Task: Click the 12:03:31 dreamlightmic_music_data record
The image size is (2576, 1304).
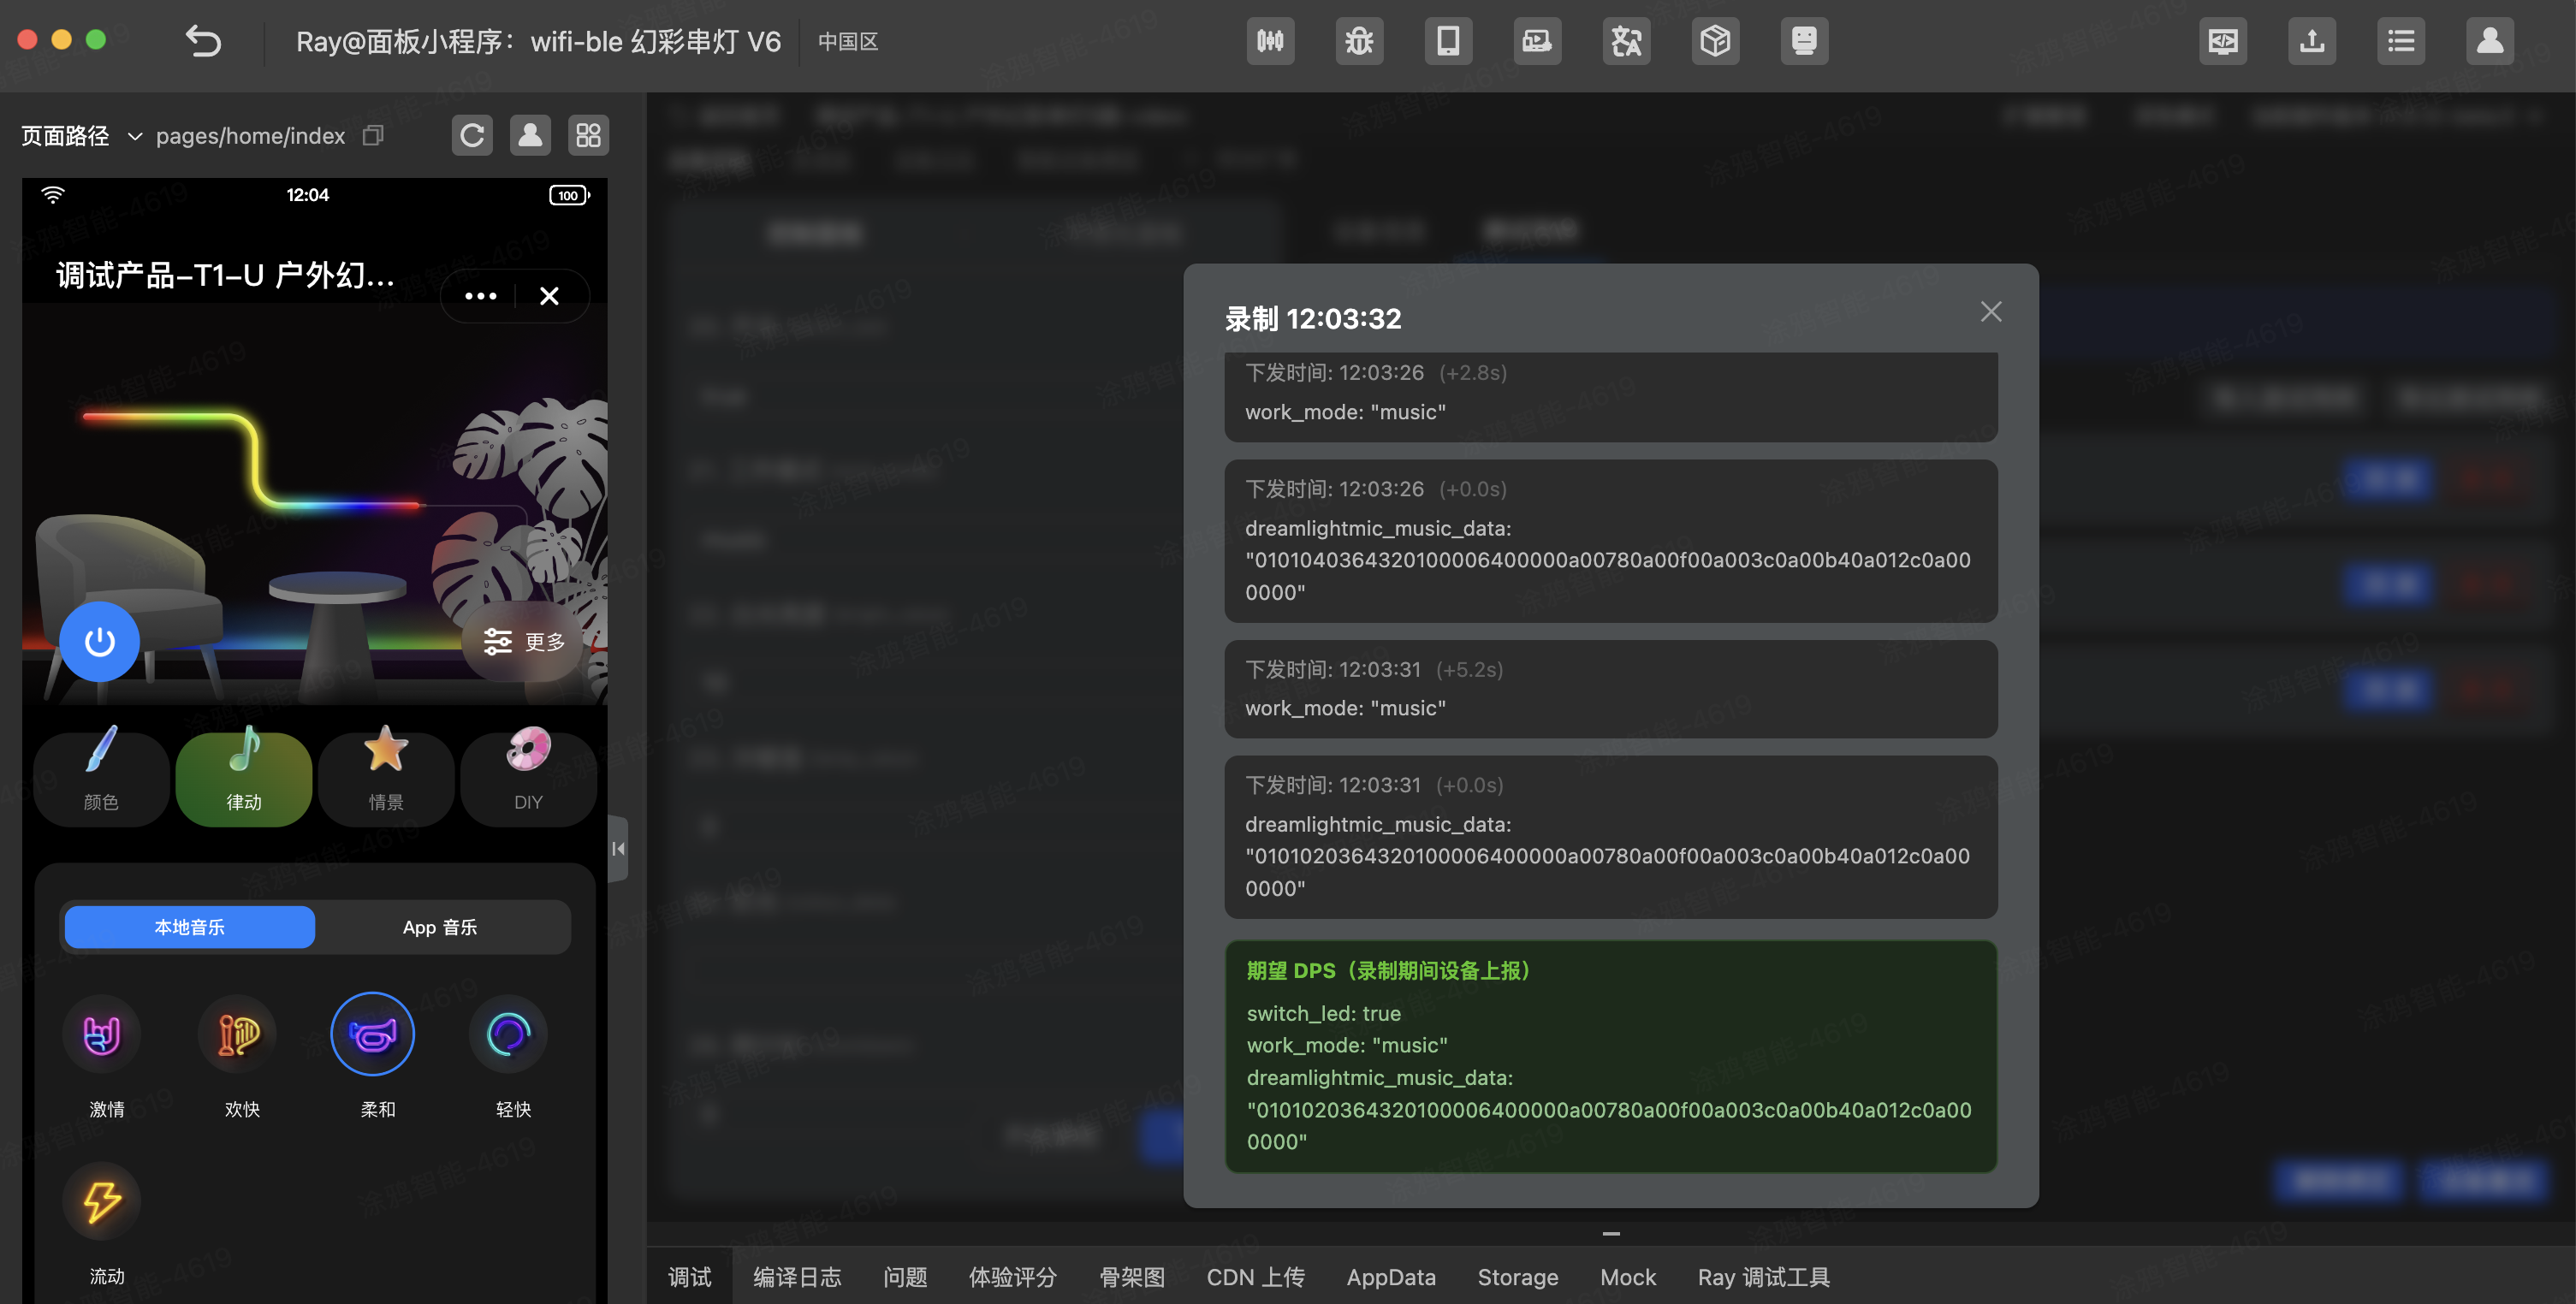Action: (1610, 836)
